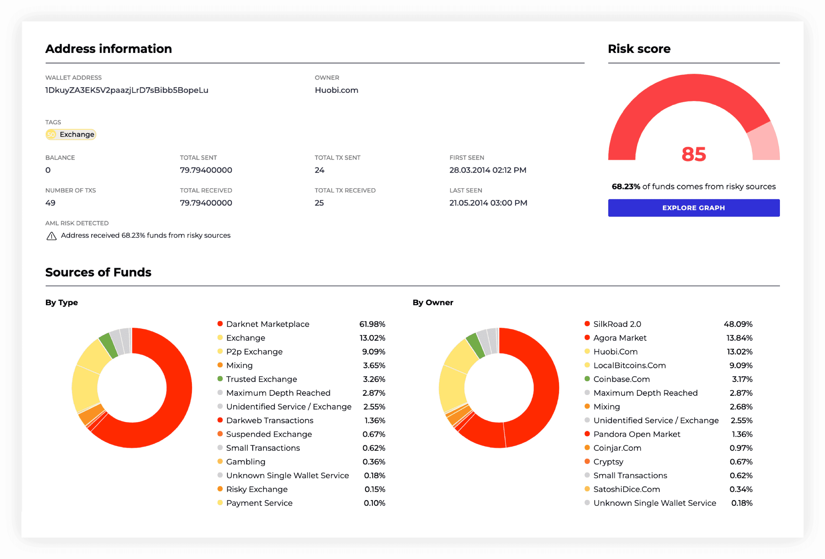Select the wallet address 1DkuyZA3EK5V2paazjLrD7sBibb5BopeLu
Image resolution: width=825 pixels, height=559 pixels.
click(127, 90)
